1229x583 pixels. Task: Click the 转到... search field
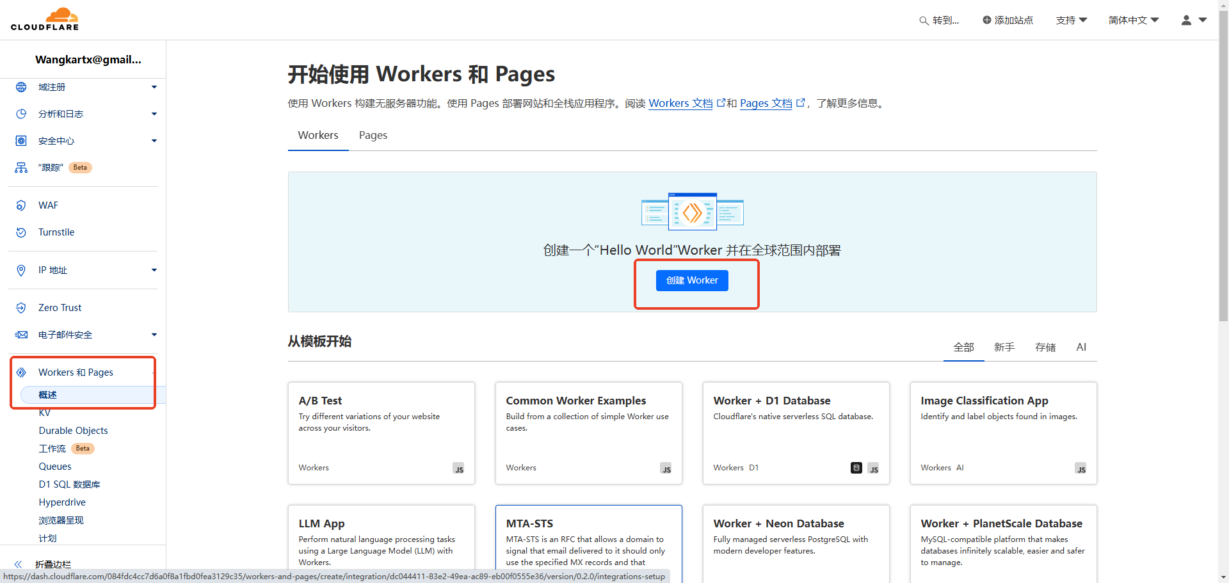point(939,20)
